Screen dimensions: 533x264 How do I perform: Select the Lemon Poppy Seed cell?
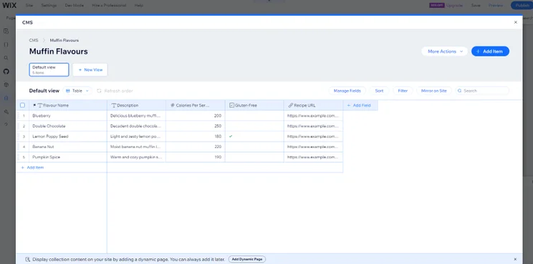68,137
